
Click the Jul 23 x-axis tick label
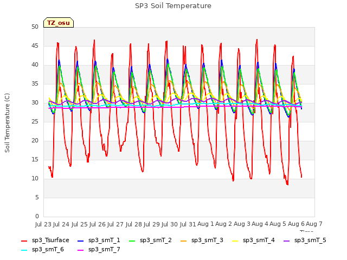43,224
